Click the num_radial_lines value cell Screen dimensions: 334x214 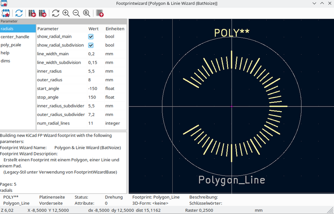click(x=94, y=123)
